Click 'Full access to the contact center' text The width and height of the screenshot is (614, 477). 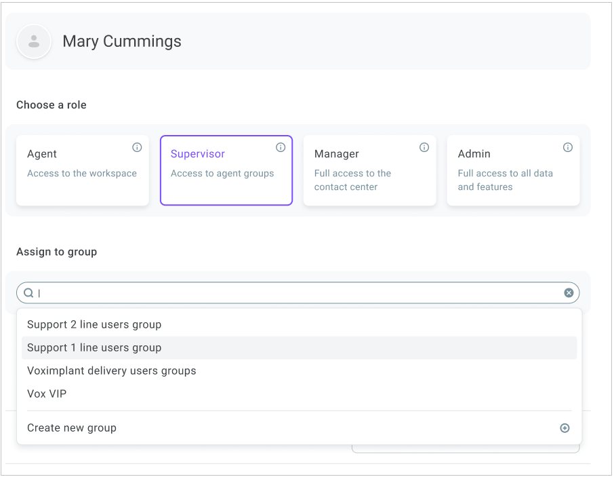tap(352, 180)
